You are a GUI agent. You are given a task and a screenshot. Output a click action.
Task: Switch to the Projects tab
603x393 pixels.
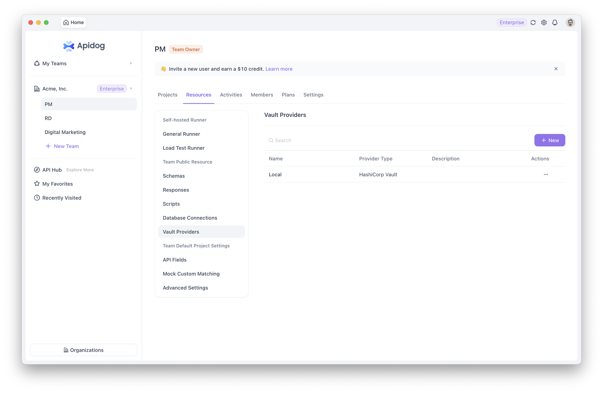tap(167, 95)
